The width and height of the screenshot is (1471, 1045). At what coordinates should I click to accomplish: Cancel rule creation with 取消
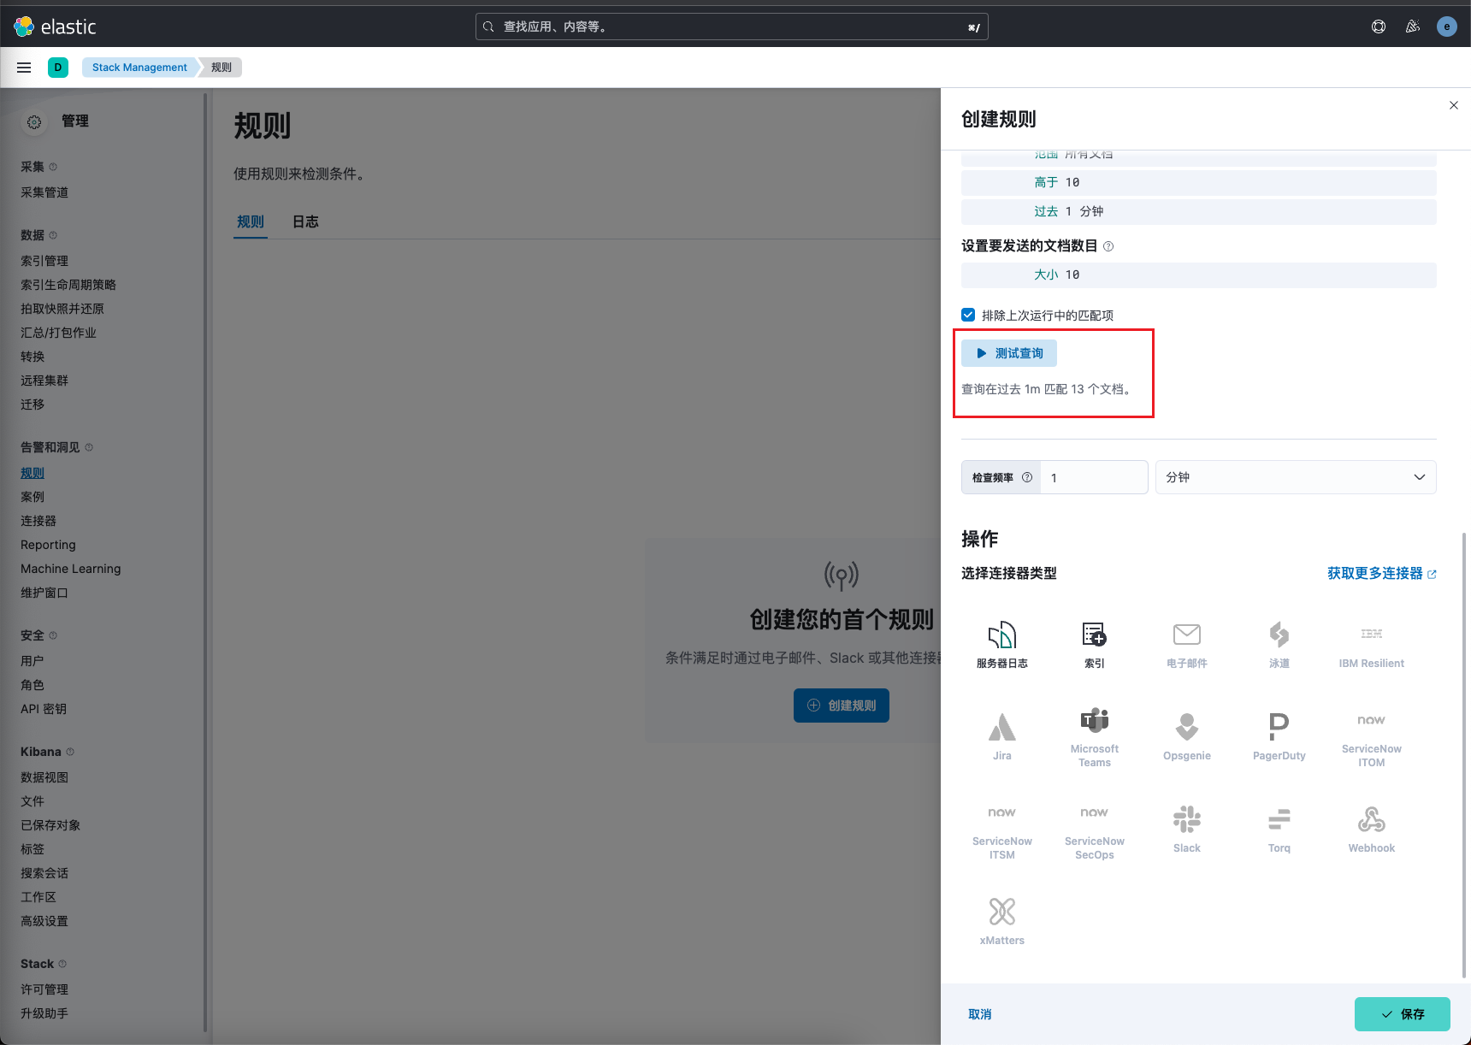point(980,1014)
